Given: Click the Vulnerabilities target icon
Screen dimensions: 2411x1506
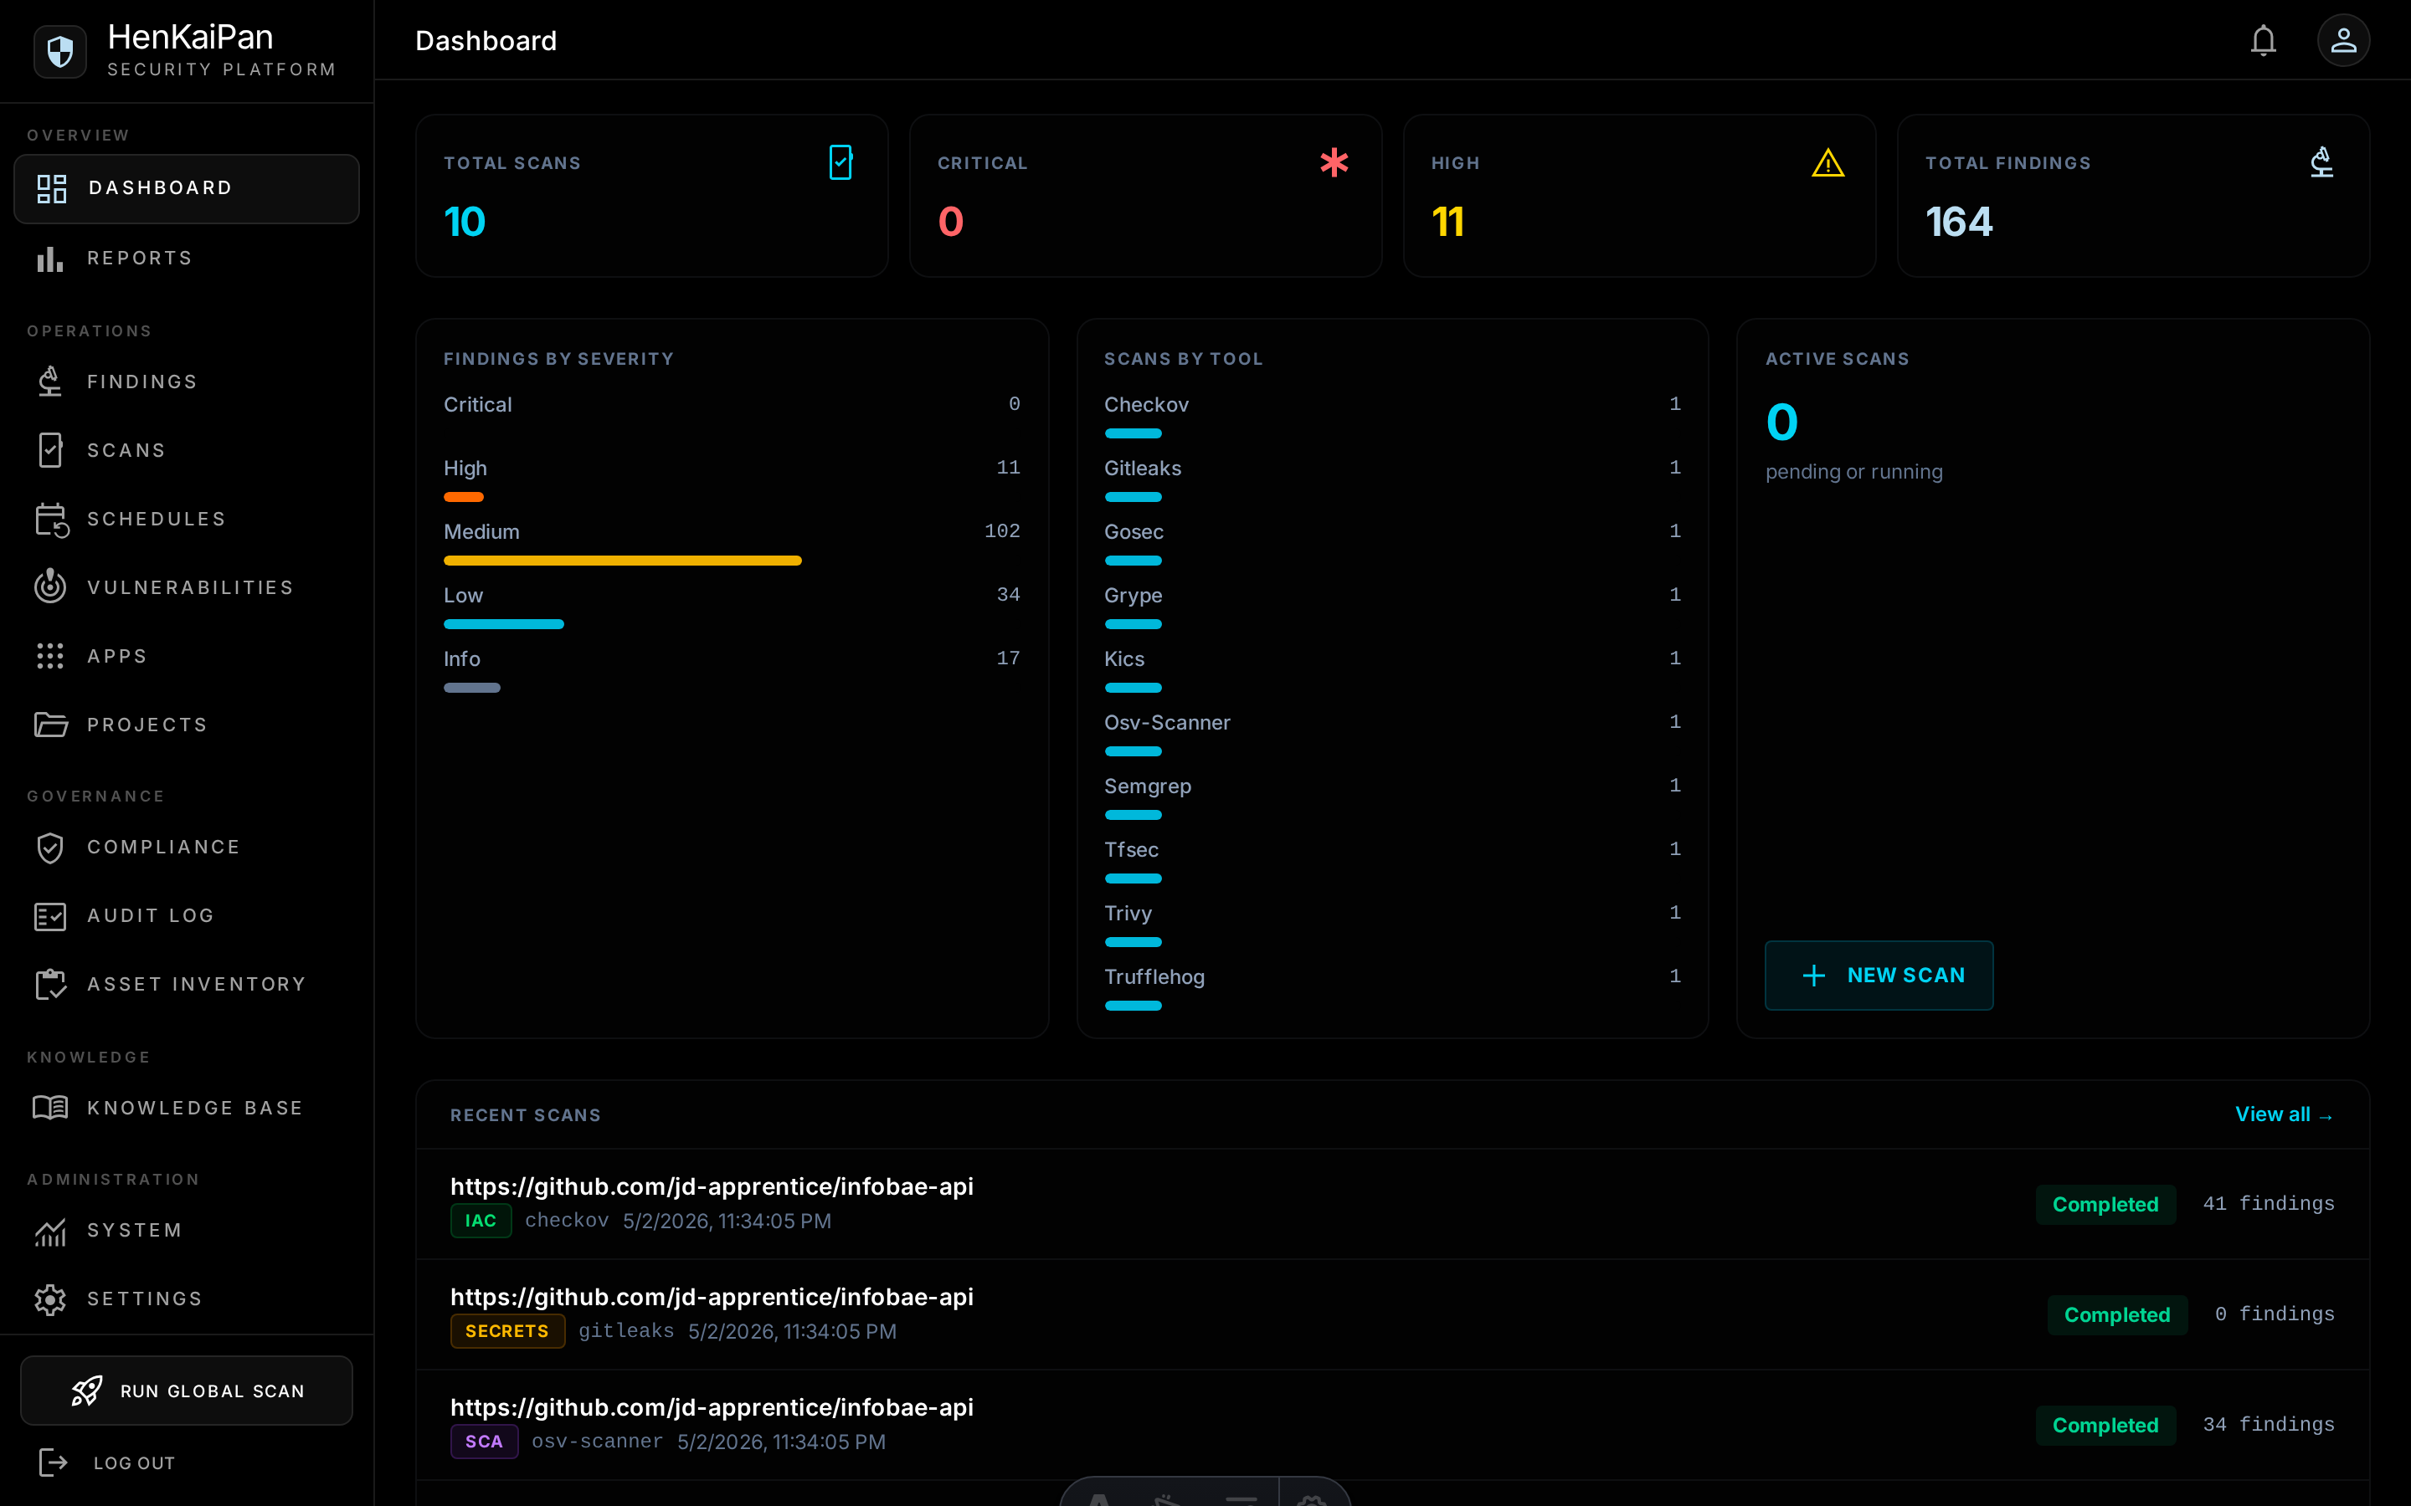Looking at the screenshot, I should pos(50,587).
